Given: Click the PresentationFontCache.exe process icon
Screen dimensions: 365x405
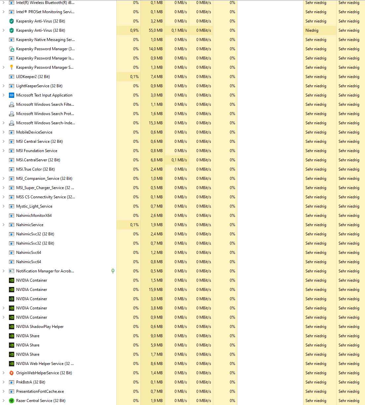Looking at the screenshot, I should tap(12, 391).
